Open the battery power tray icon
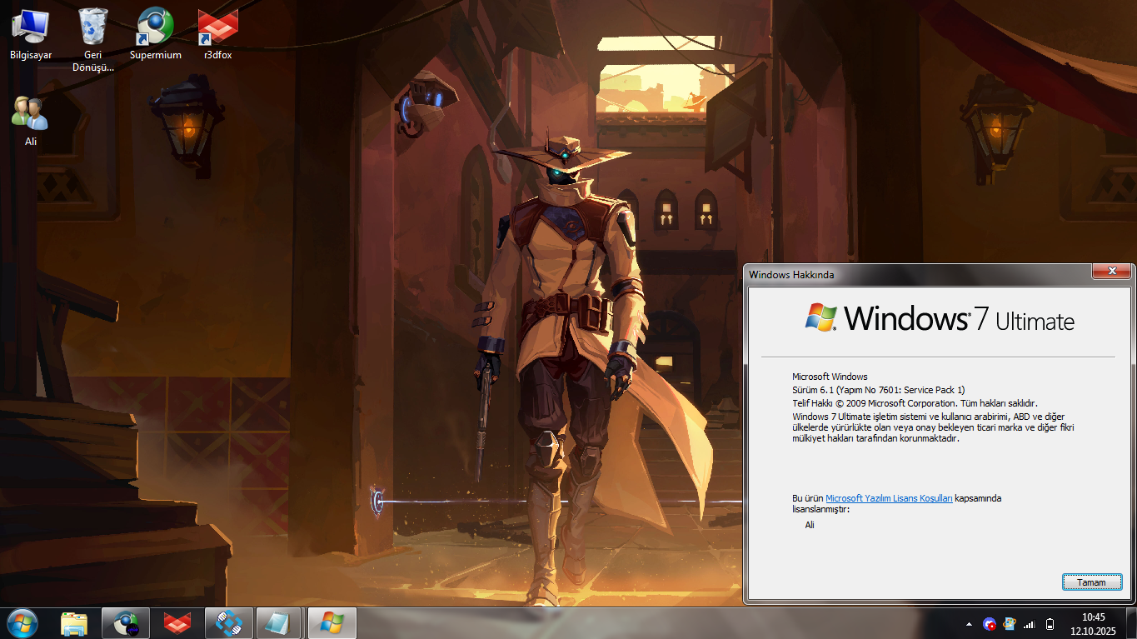 point(1050,624)
